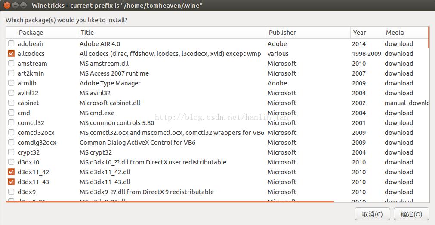Tick the amstream checkbox
This screenshot has width=435, height=225.
tap(11, 64)
